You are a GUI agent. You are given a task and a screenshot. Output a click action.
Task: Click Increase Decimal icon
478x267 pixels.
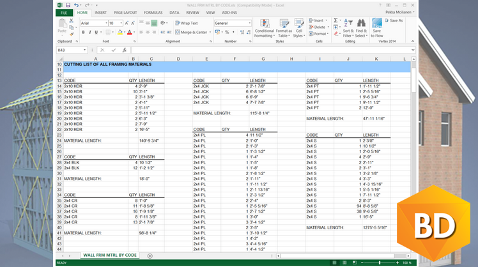[242, 32]
